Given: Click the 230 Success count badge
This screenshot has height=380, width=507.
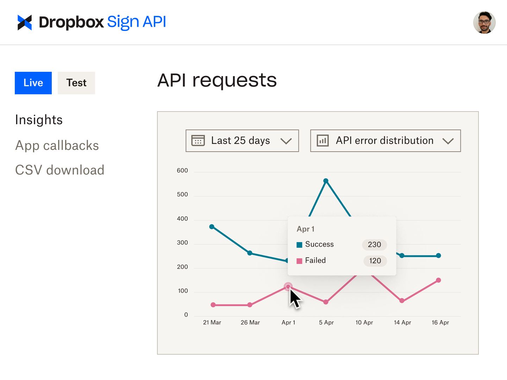Looking at the screenshot, I should (374, 245).
